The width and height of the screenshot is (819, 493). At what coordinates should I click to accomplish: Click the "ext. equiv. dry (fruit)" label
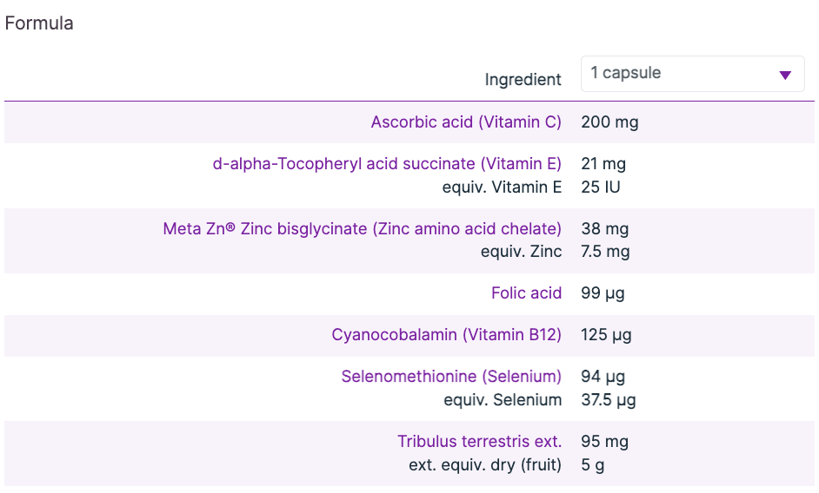485,465
